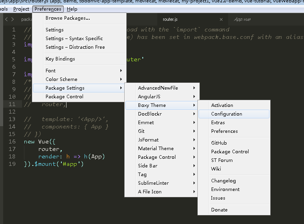304x224 pixels.
Task: Open the Project menu
Action: 21,9
